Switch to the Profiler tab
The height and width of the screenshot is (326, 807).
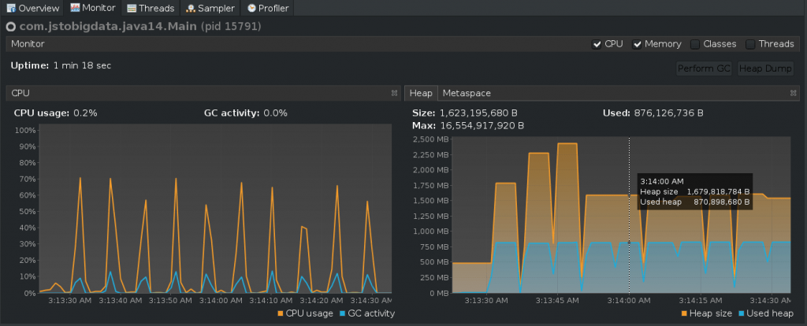pyautogui.click(x=268, y=8)
